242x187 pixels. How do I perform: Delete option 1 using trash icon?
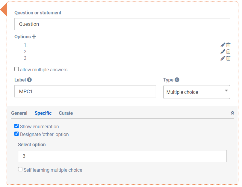[x=229, y=45]
